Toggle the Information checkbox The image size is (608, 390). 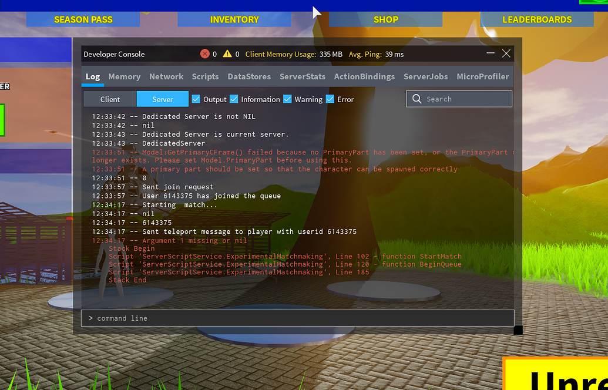[x=234, y=99]
